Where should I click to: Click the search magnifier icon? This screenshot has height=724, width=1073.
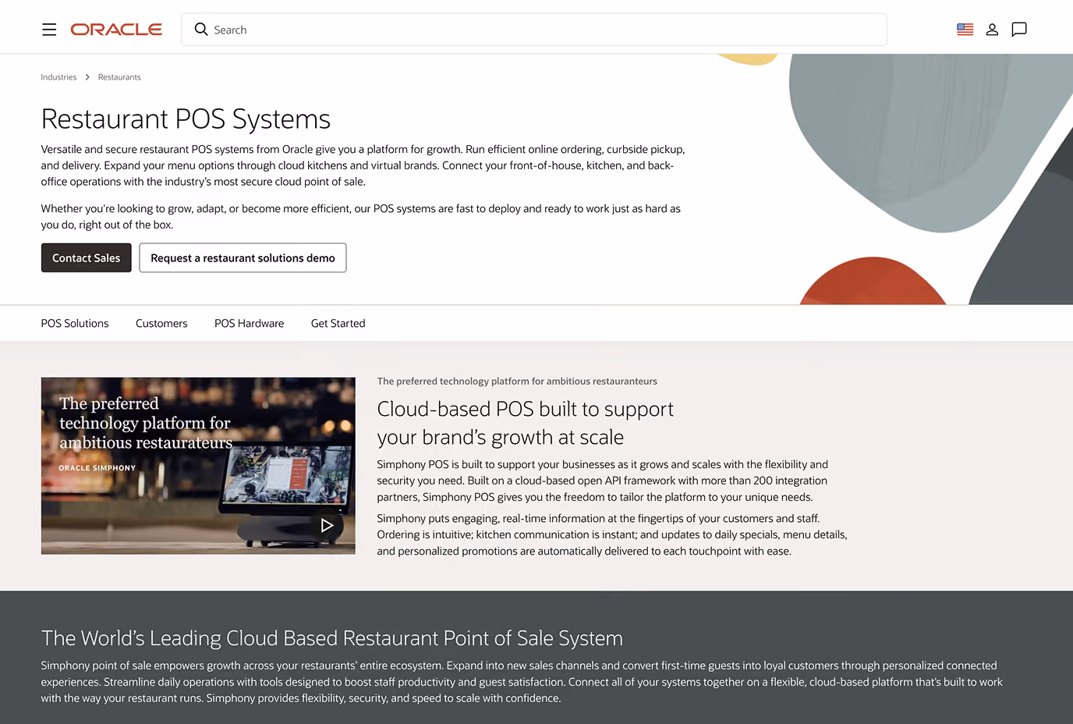pos(201,30)
